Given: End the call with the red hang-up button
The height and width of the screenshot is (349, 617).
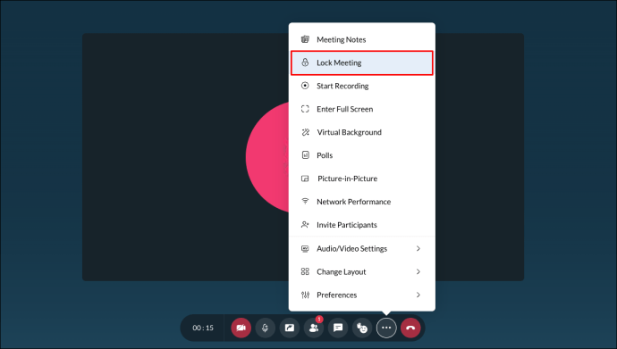Looking at the screenshot, I should pos(410,328).
